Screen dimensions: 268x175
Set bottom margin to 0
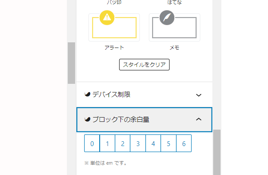click(x=92, y=143)
